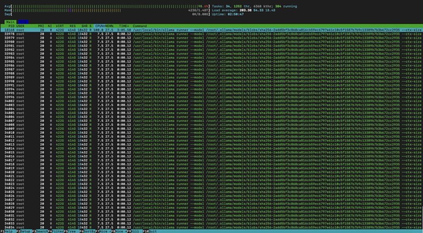This screenshot has height=233, width=423.
Task: Sort processes by the PID column
Action: coord(10,26)
